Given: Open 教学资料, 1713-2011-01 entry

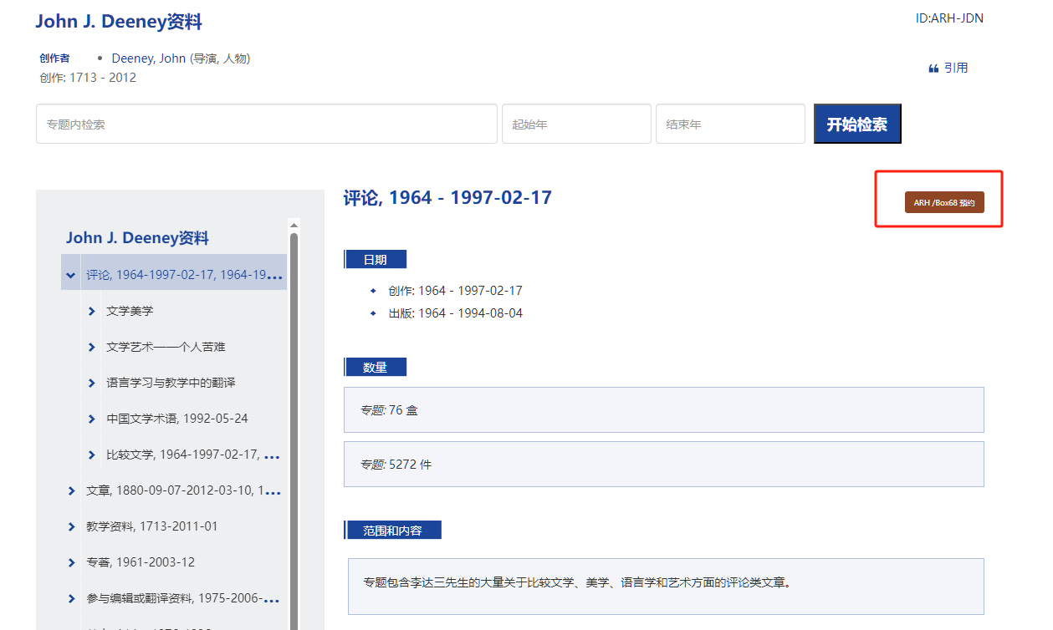Looking at the screenshot, I should coord(152,526).
